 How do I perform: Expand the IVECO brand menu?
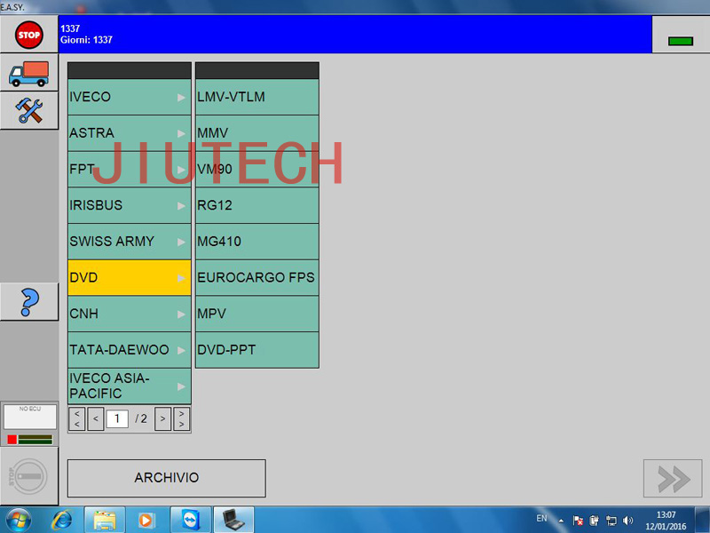(130, 97)
